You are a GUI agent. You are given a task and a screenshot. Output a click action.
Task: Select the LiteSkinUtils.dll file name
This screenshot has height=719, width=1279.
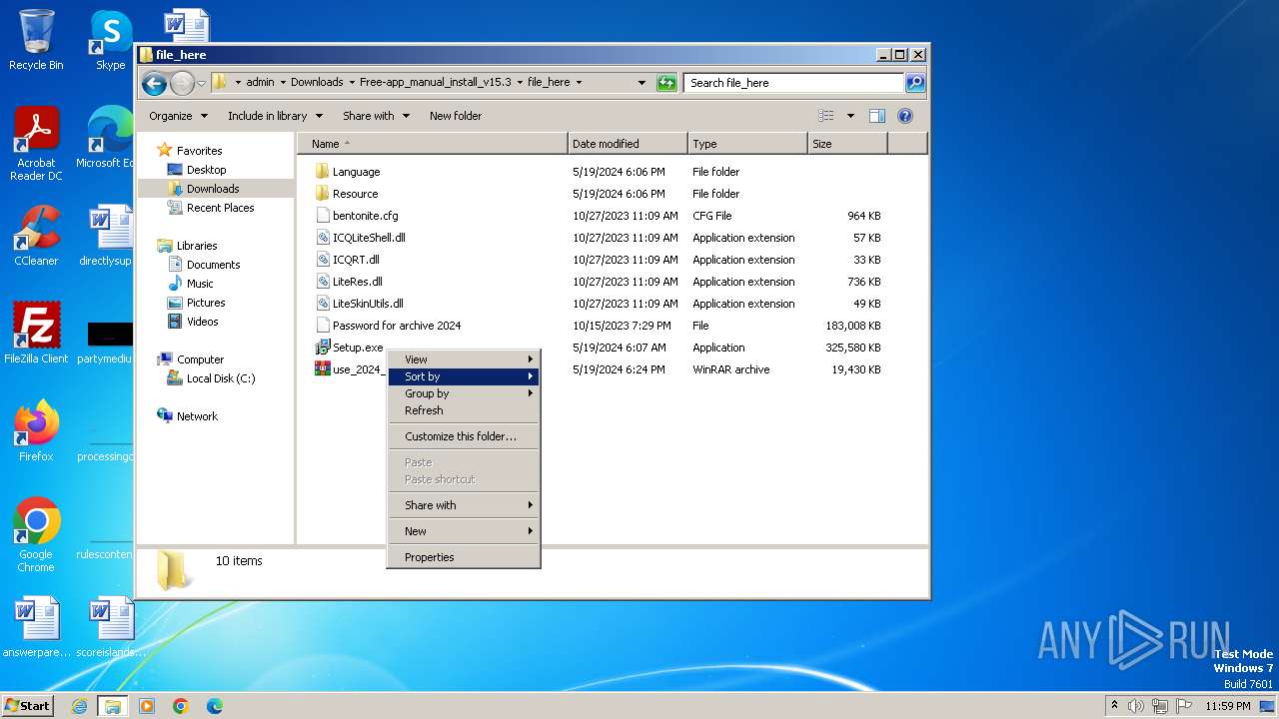click(x=368, y=304)
